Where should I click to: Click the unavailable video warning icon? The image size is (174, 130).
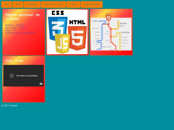pos(12,76)
